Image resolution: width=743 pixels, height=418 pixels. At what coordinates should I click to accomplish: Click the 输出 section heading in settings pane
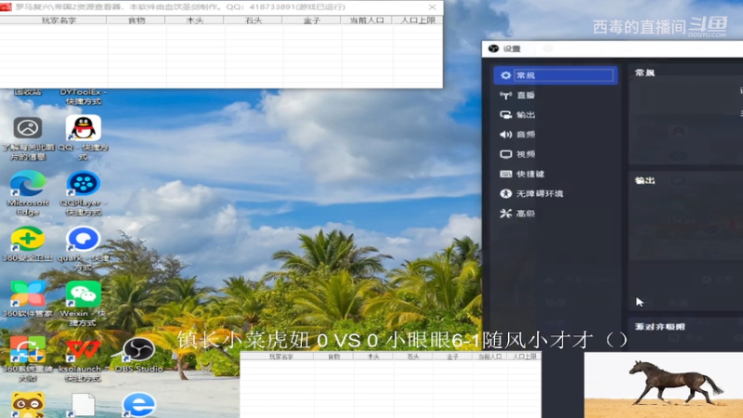point(645,180)
